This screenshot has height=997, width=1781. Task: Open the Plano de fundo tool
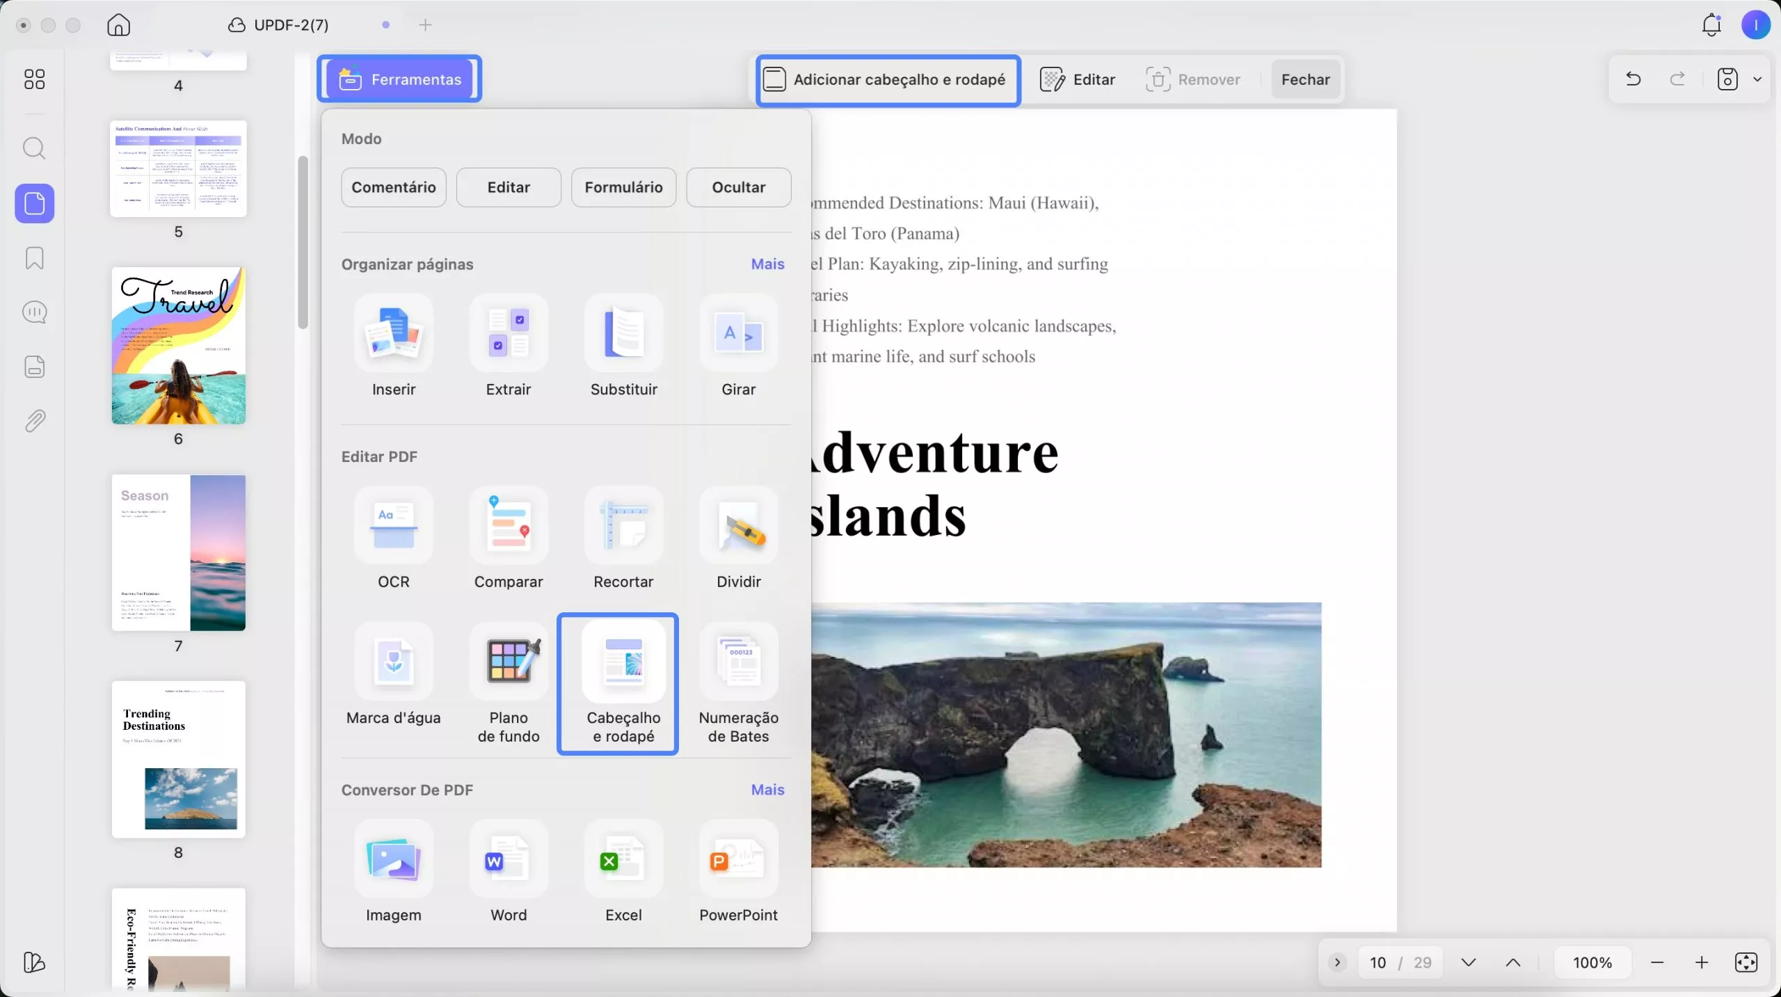tap(509, 683)
